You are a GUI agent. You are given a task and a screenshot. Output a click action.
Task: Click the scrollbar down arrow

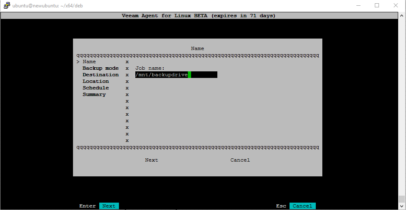(x=401, y=205)
